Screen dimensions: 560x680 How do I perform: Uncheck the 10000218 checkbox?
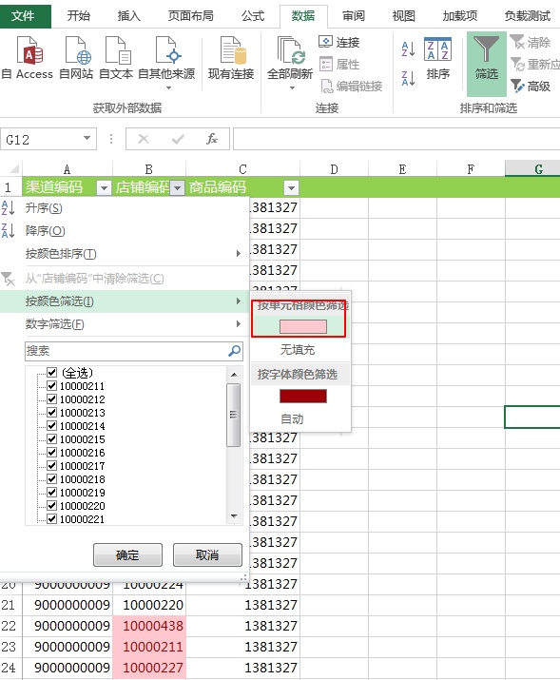51,478
